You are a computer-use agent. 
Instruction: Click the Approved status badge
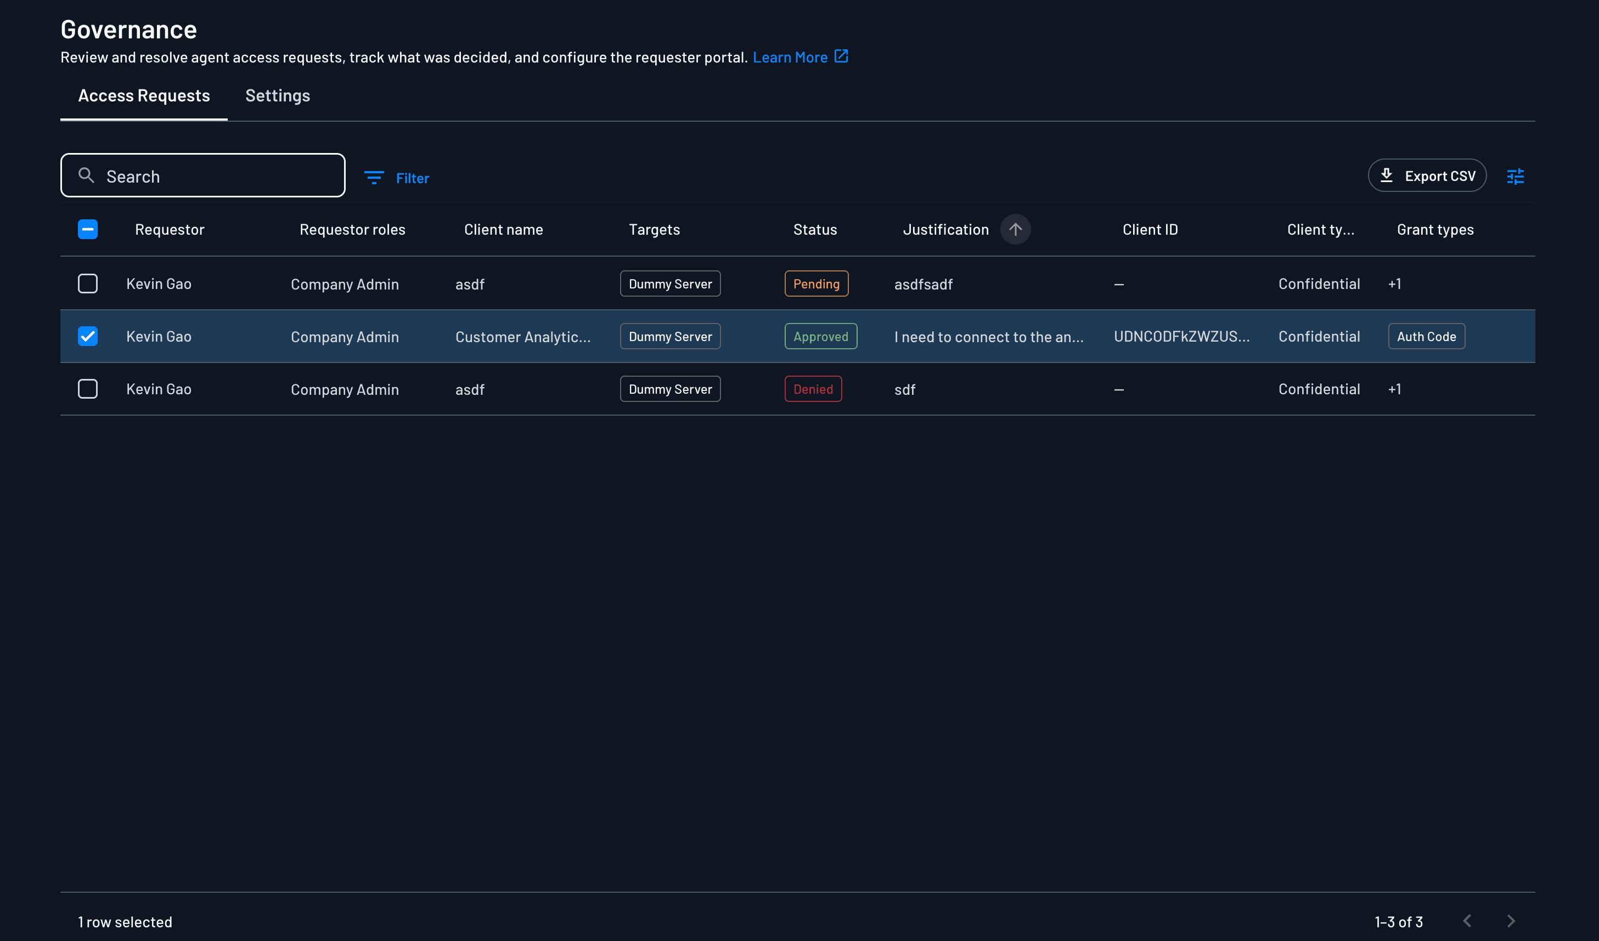[820, 336]
